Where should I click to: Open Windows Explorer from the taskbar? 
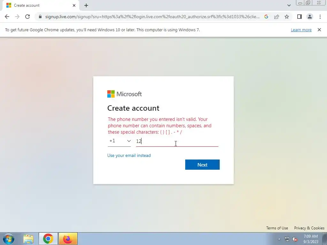click(x=28, y=239)
